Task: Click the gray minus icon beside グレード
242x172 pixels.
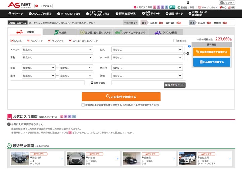Action: (x=184, y=53)
